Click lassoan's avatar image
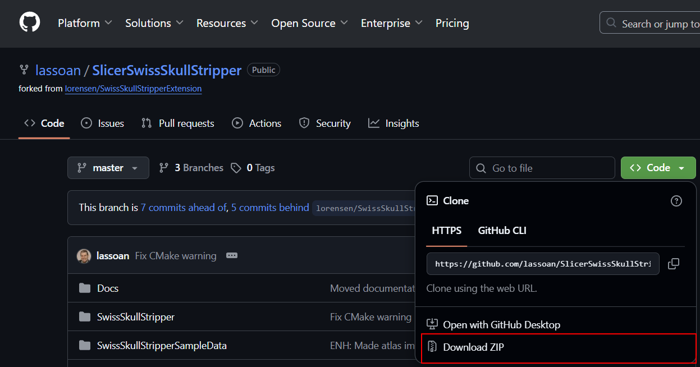This screenshot has width=700, height=367. 84,256
